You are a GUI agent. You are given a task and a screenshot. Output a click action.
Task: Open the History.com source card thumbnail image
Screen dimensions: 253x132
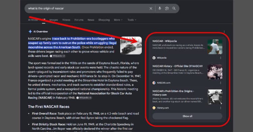[215, 97]
